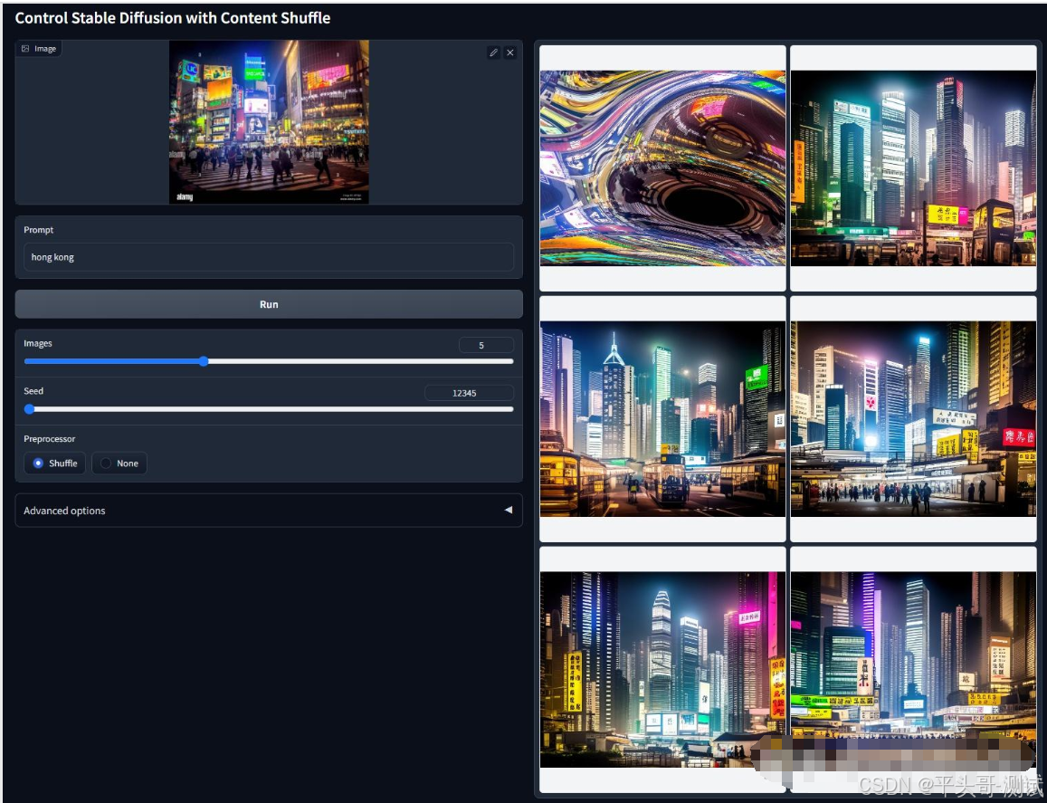Remove the input image with the X icon
The image size is (1047, 803).
coord(510,53)
